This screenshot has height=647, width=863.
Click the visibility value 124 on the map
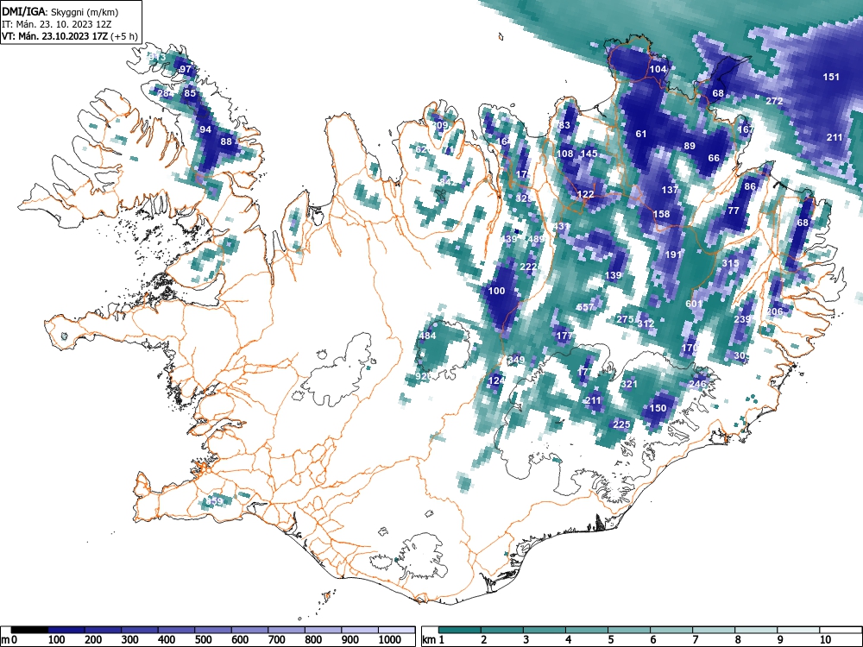pyautogui.click(x=496, y=380)
